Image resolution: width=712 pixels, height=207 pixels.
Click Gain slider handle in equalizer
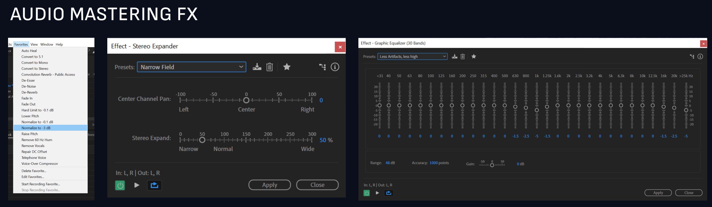pyautogui.click(x=492, y=165)
